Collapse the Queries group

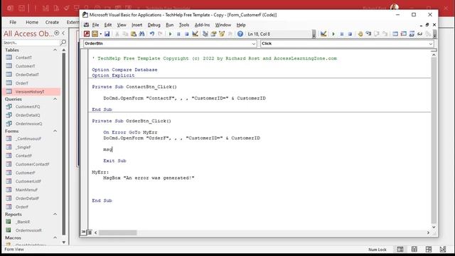(55, 99)
